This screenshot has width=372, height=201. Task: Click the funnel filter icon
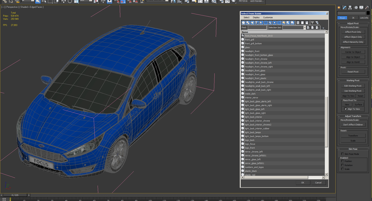(x=312, y=23)
